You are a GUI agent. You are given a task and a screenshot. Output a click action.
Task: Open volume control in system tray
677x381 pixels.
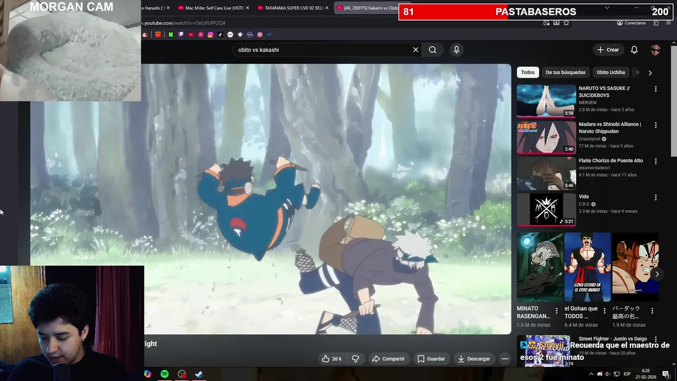point(608,374)
